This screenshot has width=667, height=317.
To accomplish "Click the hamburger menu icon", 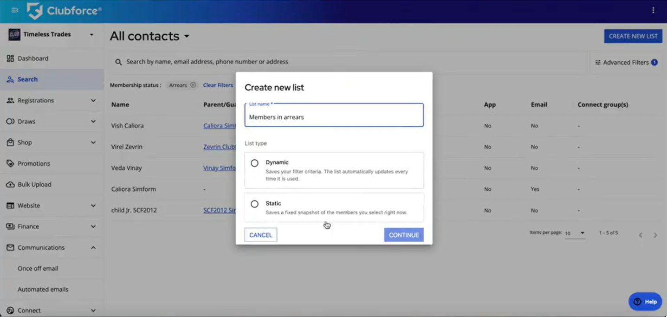I will [15, 10].
